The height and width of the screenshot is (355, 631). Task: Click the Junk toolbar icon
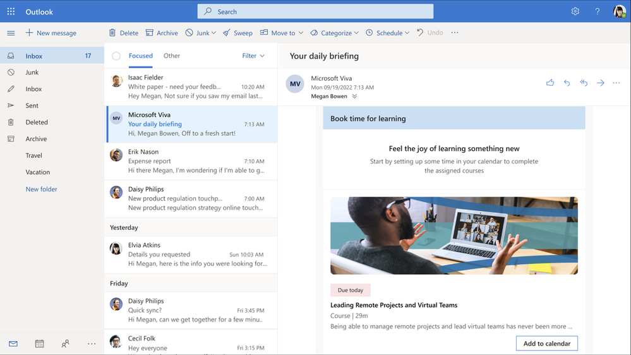[189, 33]
